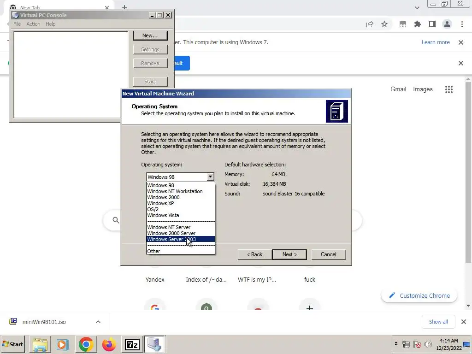The height and width of the screenshot is (354, 472).
Task: Click Action Center flag tray icon
Action: [x=417, y=344]
